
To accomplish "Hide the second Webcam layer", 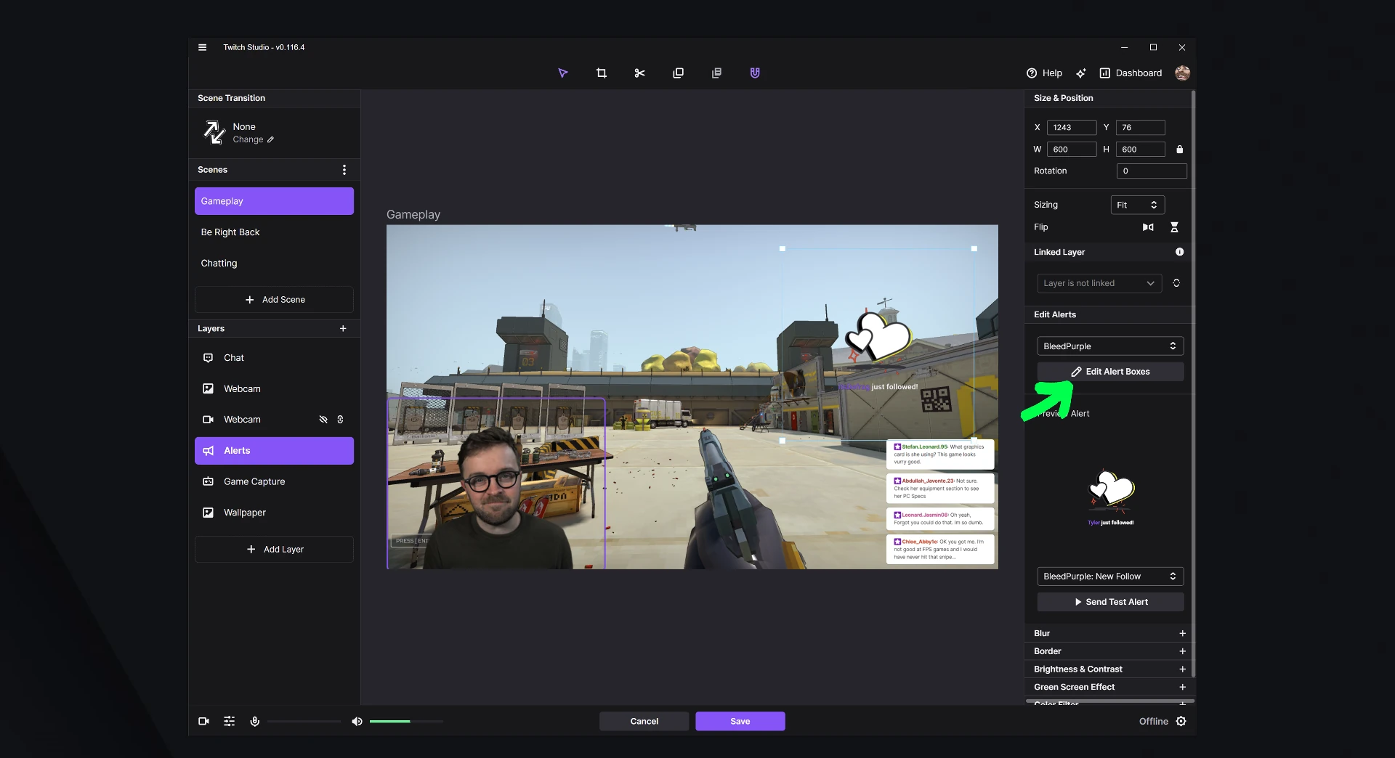I will click(323, 419).
